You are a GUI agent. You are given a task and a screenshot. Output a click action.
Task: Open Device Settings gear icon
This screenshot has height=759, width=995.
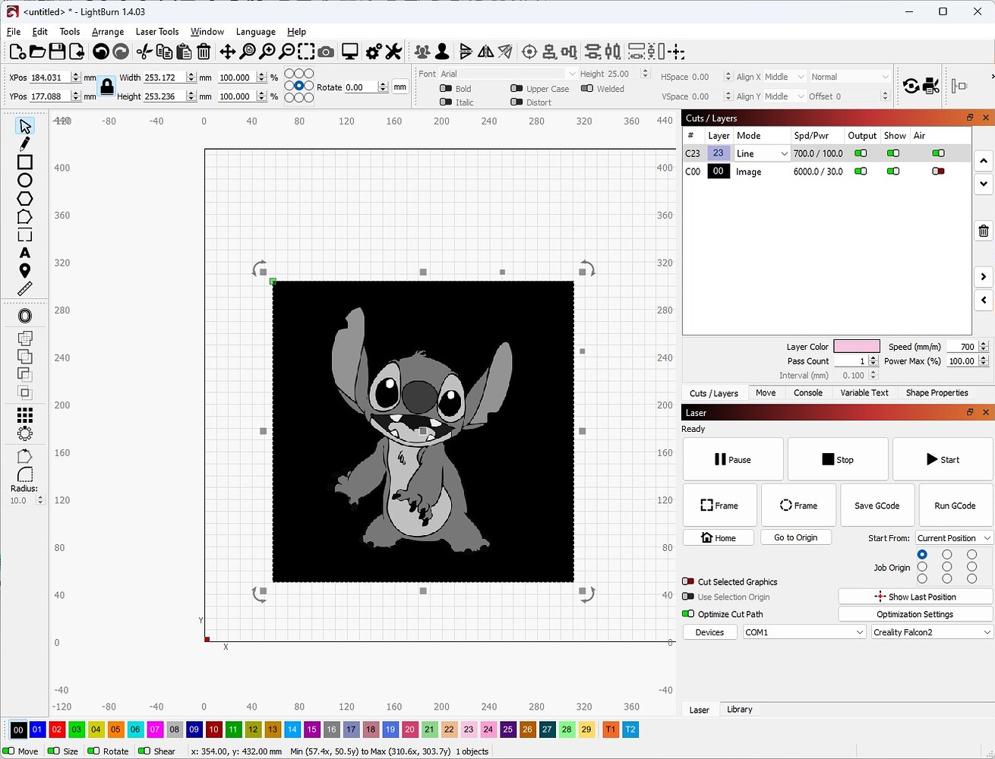pos(373,52)
